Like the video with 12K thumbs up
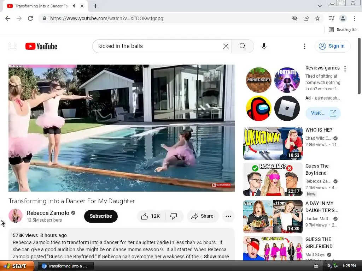Screen dimensions: 362x271 coord(151,216)
